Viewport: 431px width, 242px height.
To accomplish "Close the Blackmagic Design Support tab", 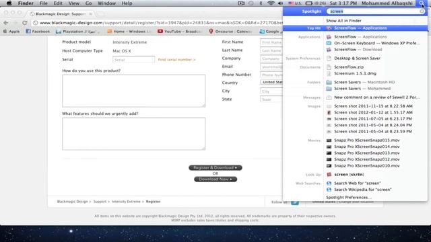I will (90, 13).
